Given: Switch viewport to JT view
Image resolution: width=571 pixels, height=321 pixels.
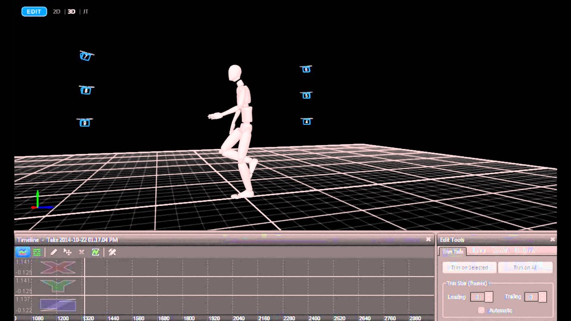Looking at the screenshot, I should click(86, 12).
